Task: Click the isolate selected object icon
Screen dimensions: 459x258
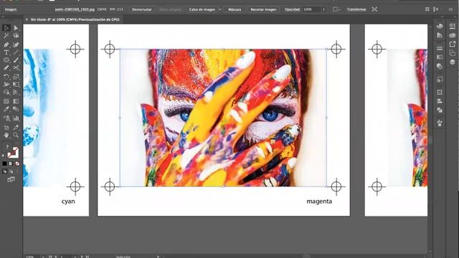Action: (x=374, y=9)
